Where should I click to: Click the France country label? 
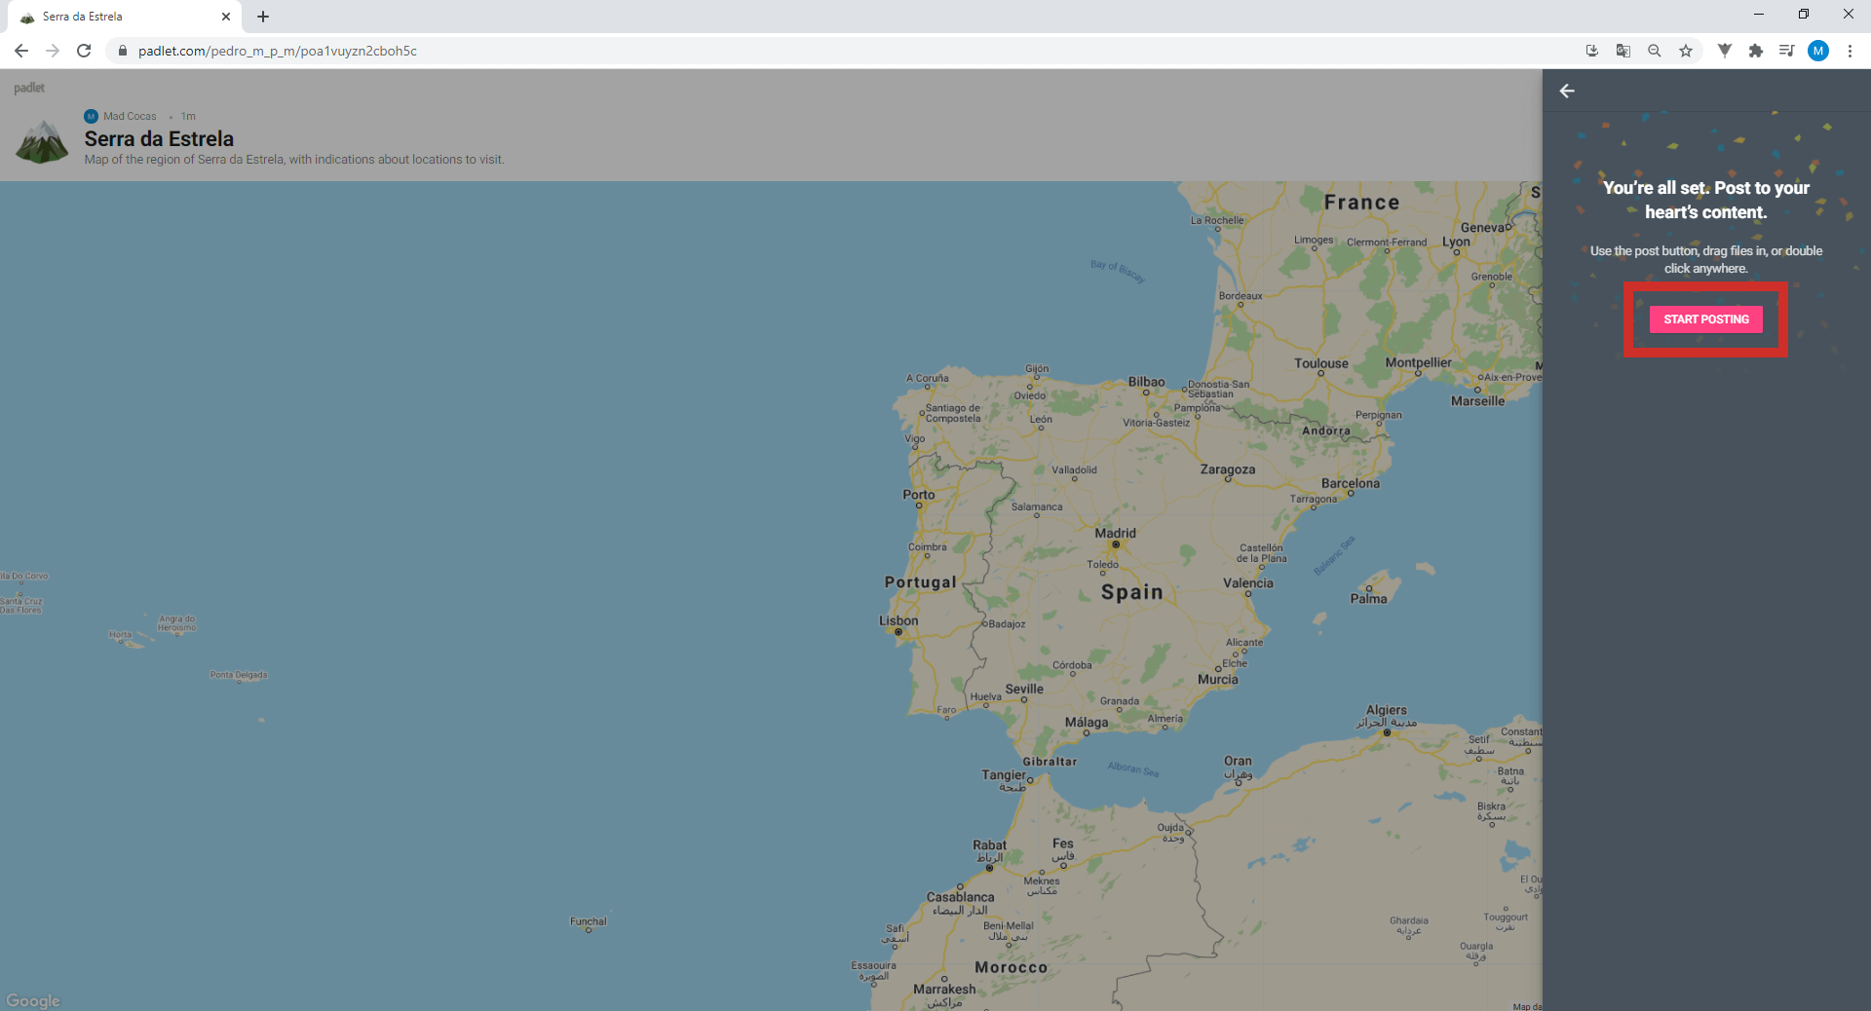pyautogui.click(x=1361, y=203)
